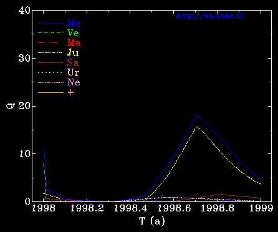Click the y-axis value 10

pyautogui.click(x=24, y=154)
